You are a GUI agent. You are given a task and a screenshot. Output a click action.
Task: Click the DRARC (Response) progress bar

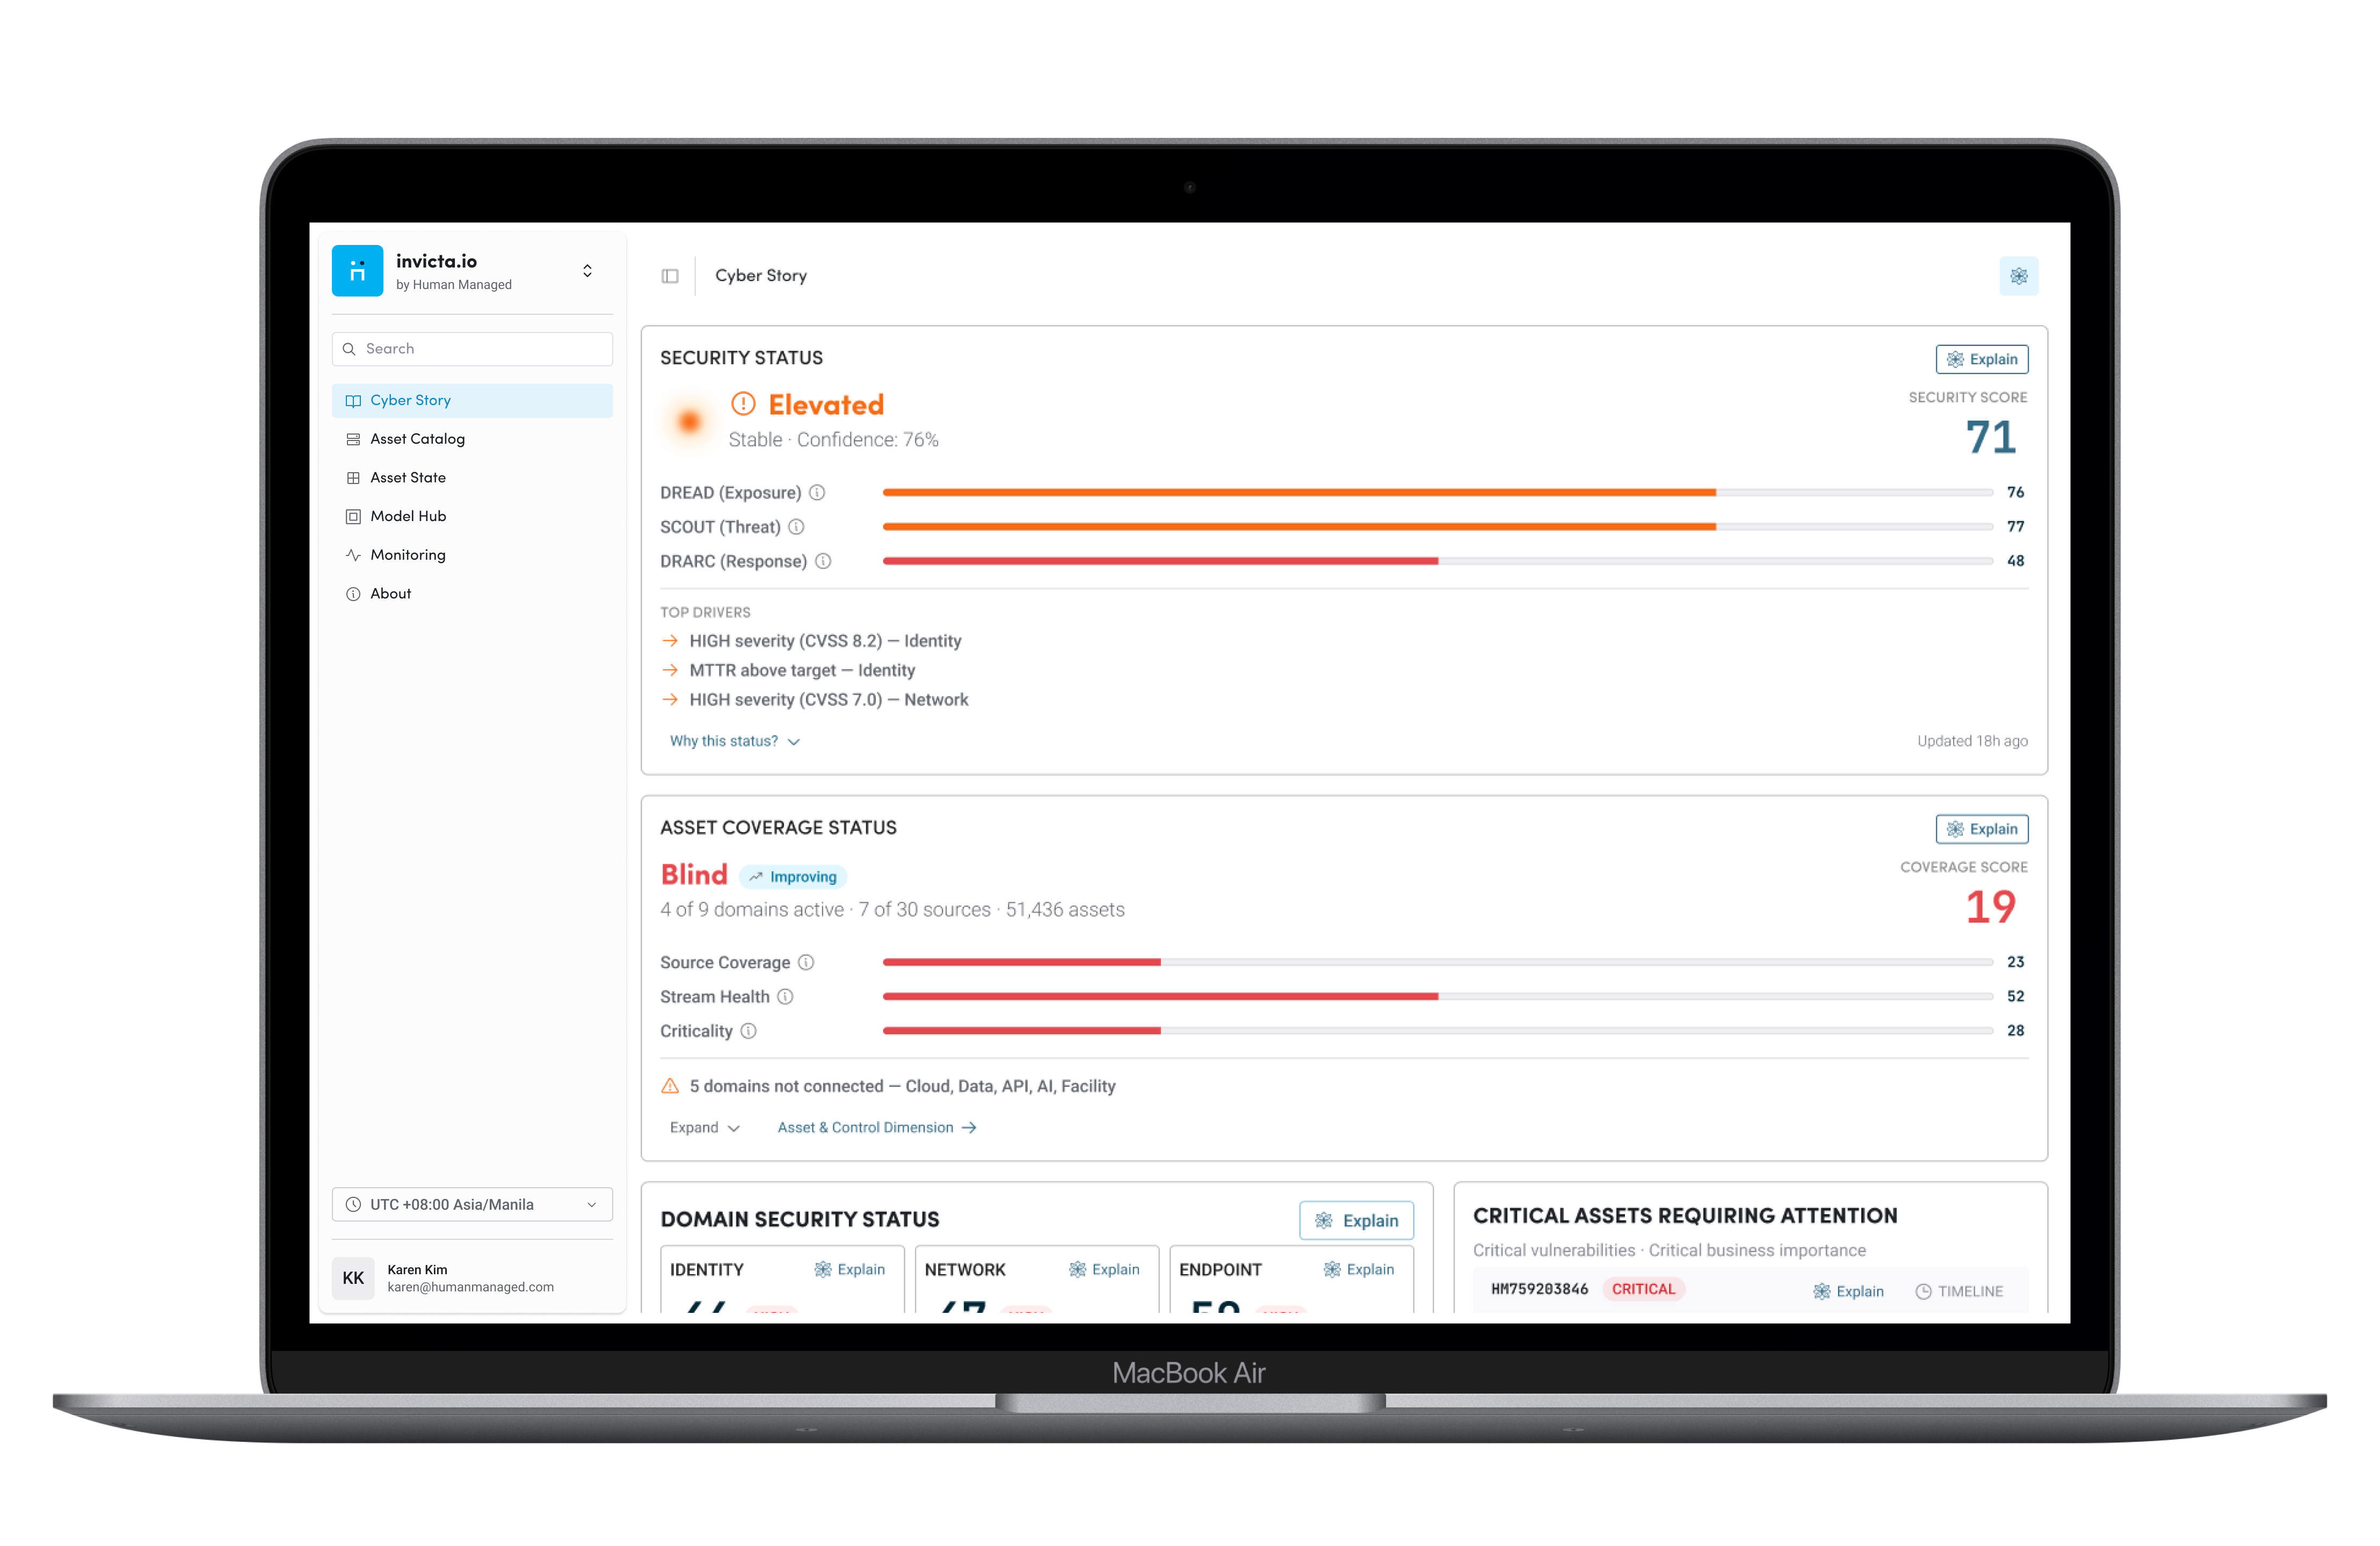(1437, 561)
